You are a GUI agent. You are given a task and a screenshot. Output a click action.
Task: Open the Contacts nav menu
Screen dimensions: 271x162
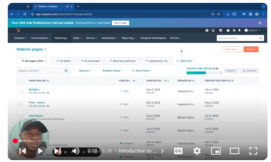(x=20, y=38)
